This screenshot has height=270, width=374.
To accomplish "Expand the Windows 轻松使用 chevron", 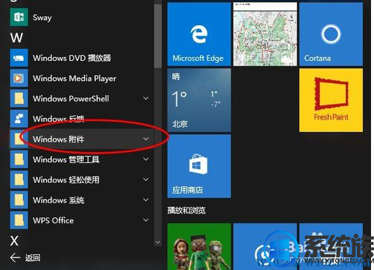I will click(146, 180).
